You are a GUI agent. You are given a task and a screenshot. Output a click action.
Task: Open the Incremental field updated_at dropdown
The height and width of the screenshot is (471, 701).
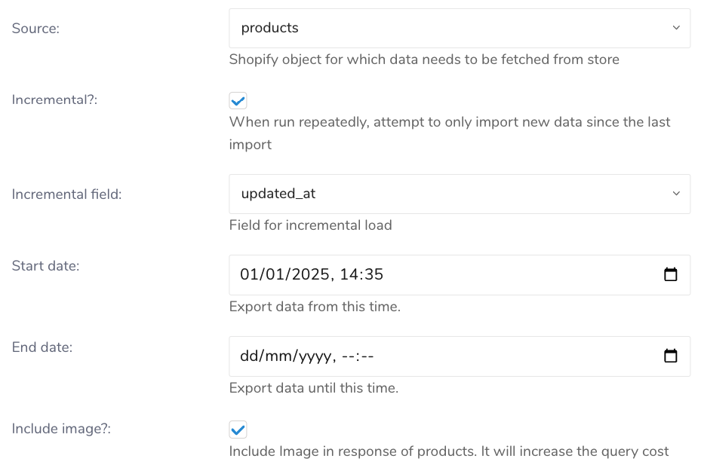pos(459,194)
